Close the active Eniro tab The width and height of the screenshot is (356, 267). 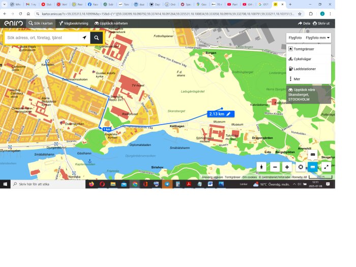[282, 4]
